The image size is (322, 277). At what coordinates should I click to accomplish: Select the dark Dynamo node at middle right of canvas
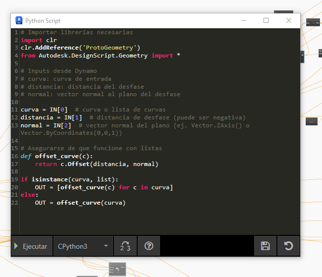(x=312, y=121)
